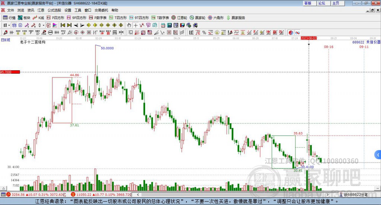Screen dimensions: 381x205
Task: Collapse the volume pane with the triangle button
Action: click(x=3, y=188)
